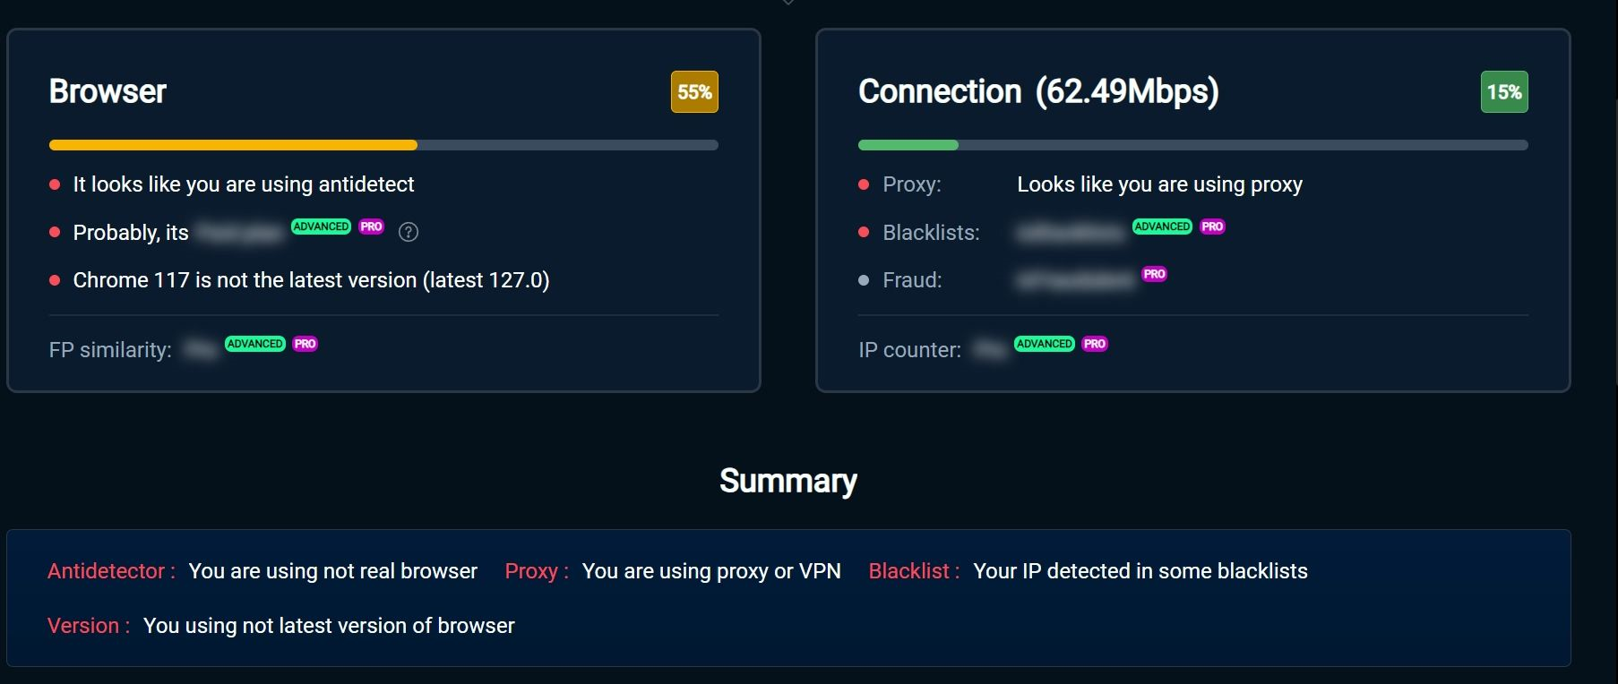
Task: Click the 'FP similarity:' label
Action: pos(110,350)
